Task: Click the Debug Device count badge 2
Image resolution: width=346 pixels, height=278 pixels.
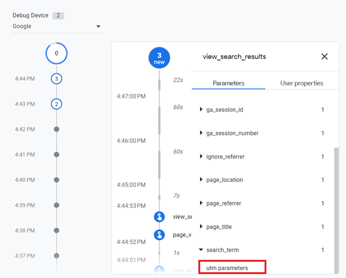Action: (58, 16)
